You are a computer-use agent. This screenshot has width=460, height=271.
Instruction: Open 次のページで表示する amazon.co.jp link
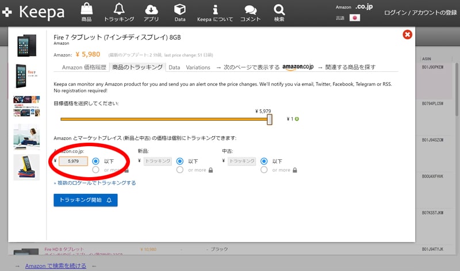(x=265, y=67)
